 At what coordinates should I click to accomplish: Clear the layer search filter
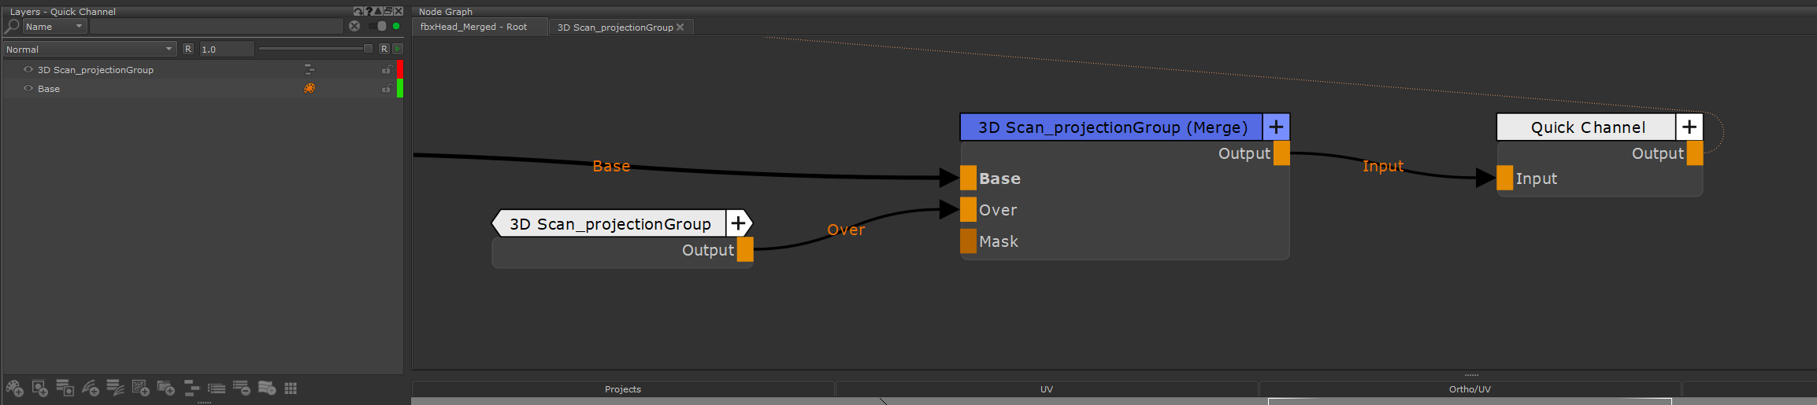[x=354, y=26]
